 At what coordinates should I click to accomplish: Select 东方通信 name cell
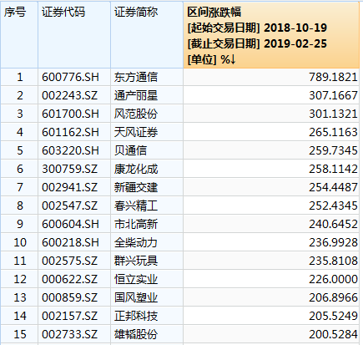coord(147,77)
